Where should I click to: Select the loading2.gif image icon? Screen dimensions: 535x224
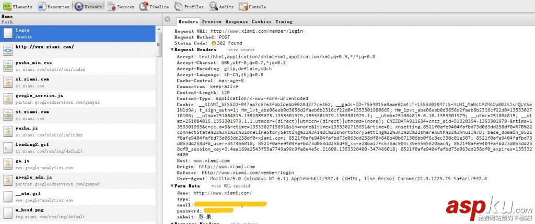(8, 148)
